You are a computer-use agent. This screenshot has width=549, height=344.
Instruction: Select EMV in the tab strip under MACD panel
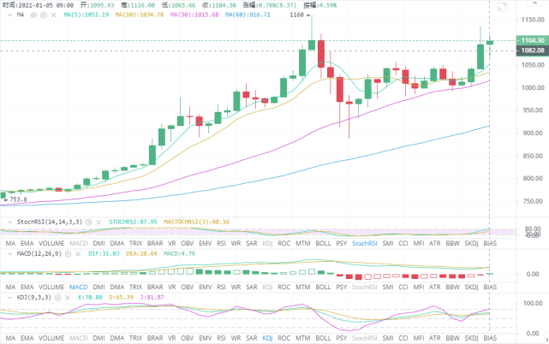click(x=206, y=287)
